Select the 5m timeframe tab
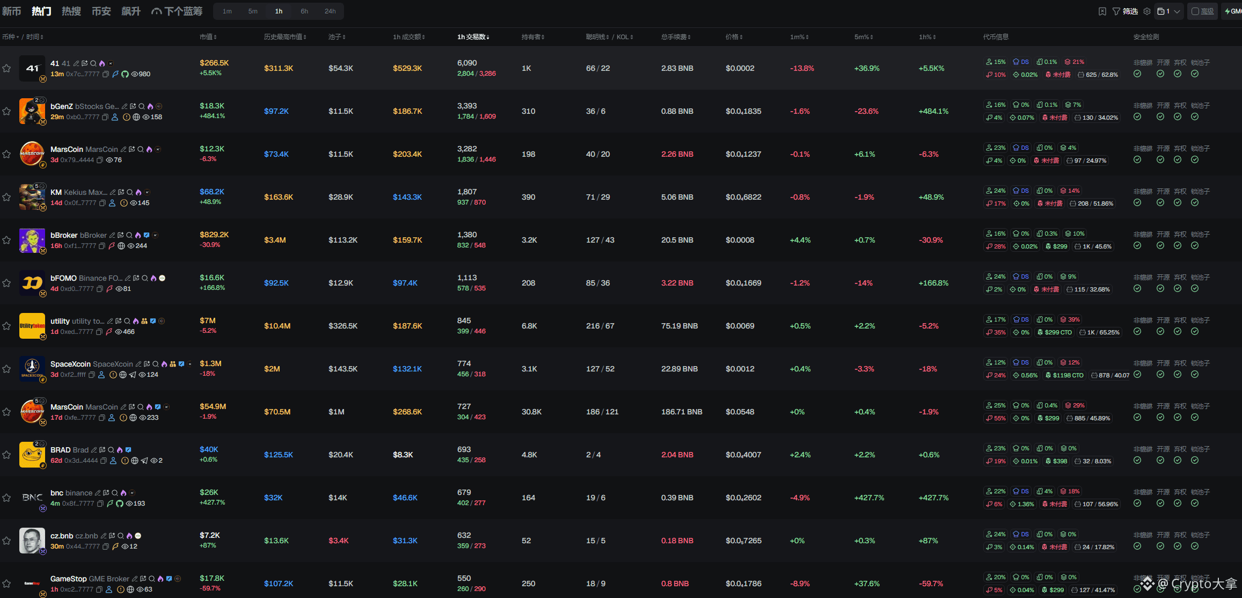1242x598 pixels. [x=253, y=11]
